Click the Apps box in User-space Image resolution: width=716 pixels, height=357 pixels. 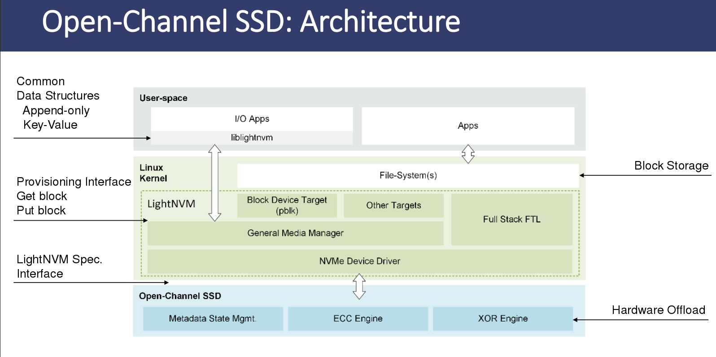pyautogui.click(x=468, y=126)
